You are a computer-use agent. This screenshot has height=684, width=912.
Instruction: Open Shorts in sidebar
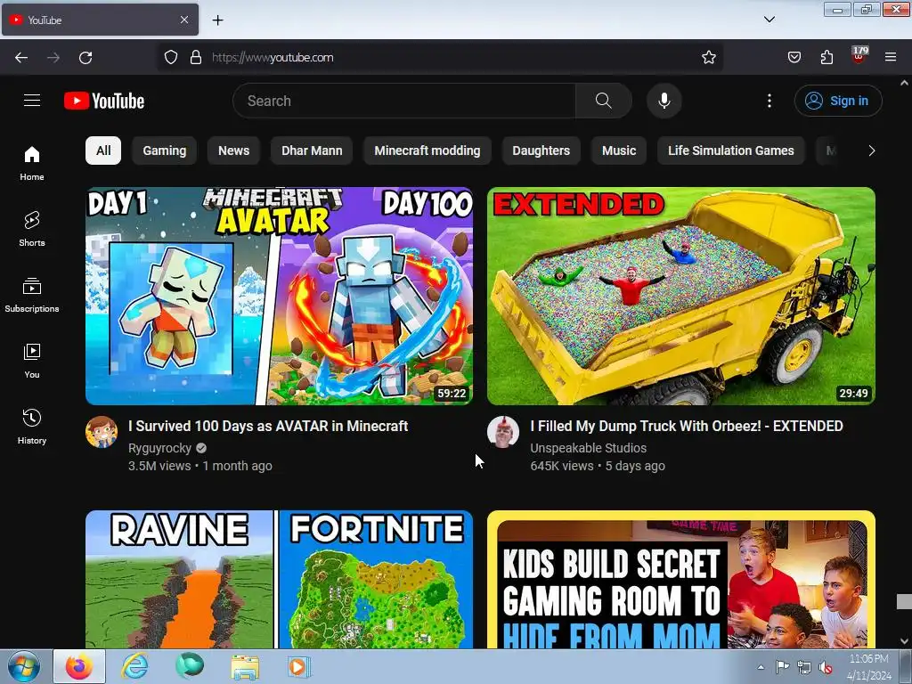32,229
